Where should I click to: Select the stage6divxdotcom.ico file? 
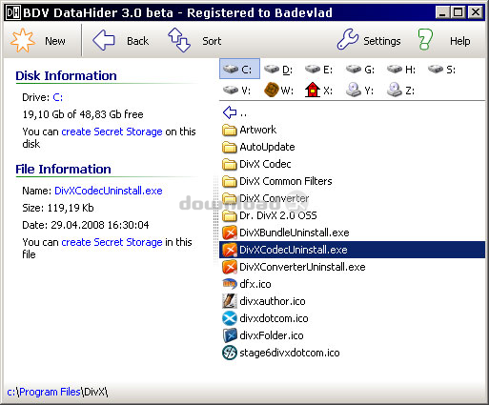pyautogui.click(x=281, y=353)
